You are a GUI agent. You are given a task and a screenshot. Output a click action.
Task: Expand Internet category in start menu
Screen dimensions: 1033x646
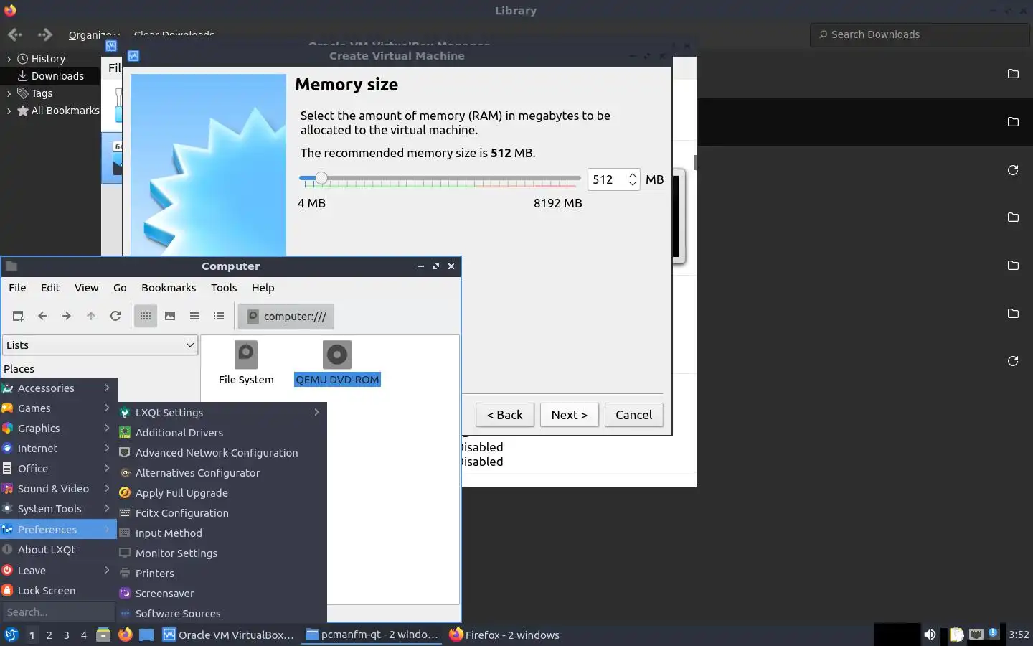pyautogui.click(x=58, y=449)
